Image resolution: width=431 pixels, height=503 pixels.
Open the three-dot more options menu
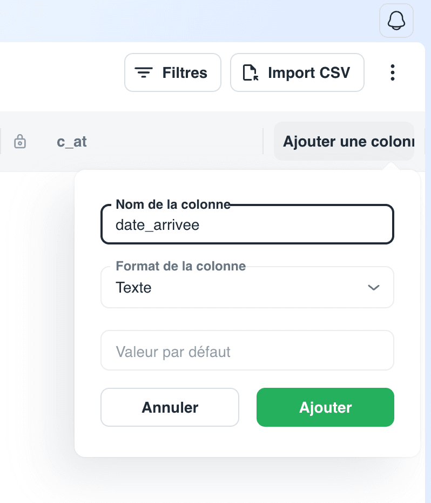tap(392, 72)
